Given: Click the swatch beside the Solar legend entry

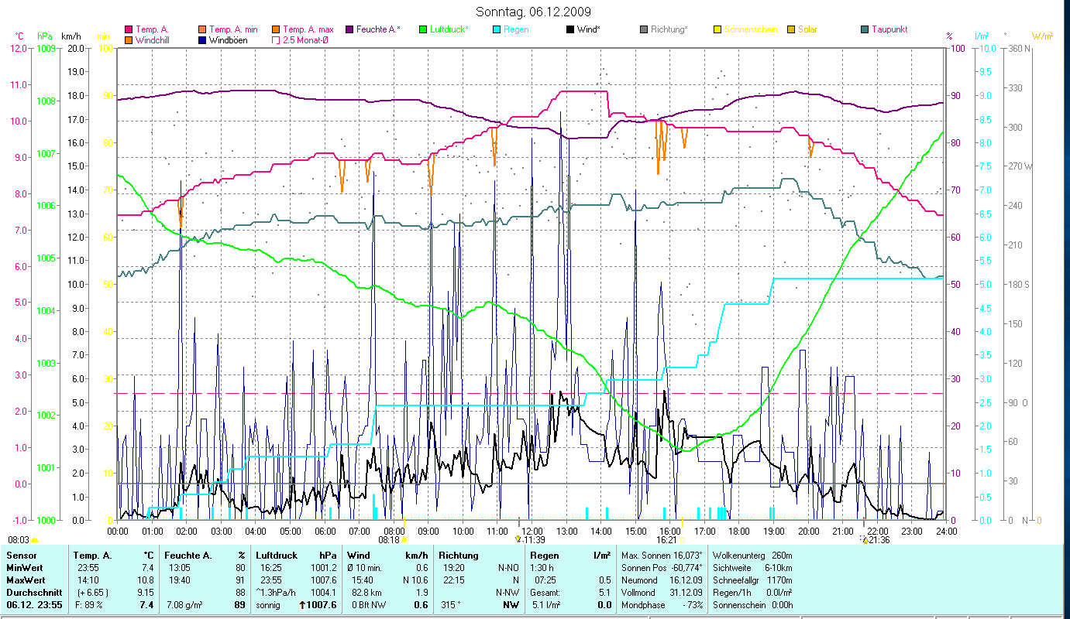Looking at the screenshot, I should click(791, 29).
